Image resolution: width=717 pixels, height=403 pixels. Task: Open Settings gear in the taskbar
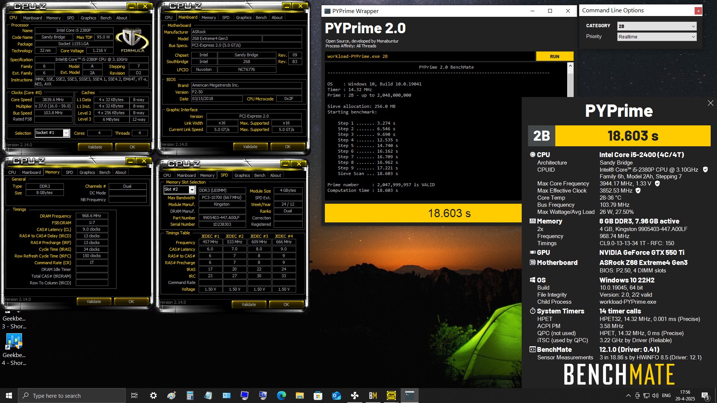coord(153,396)
